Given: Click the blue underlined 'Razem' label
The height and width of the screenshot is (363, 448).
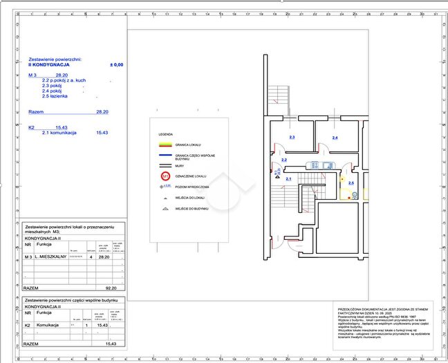Looking at the screenshot, I should 36,112.
